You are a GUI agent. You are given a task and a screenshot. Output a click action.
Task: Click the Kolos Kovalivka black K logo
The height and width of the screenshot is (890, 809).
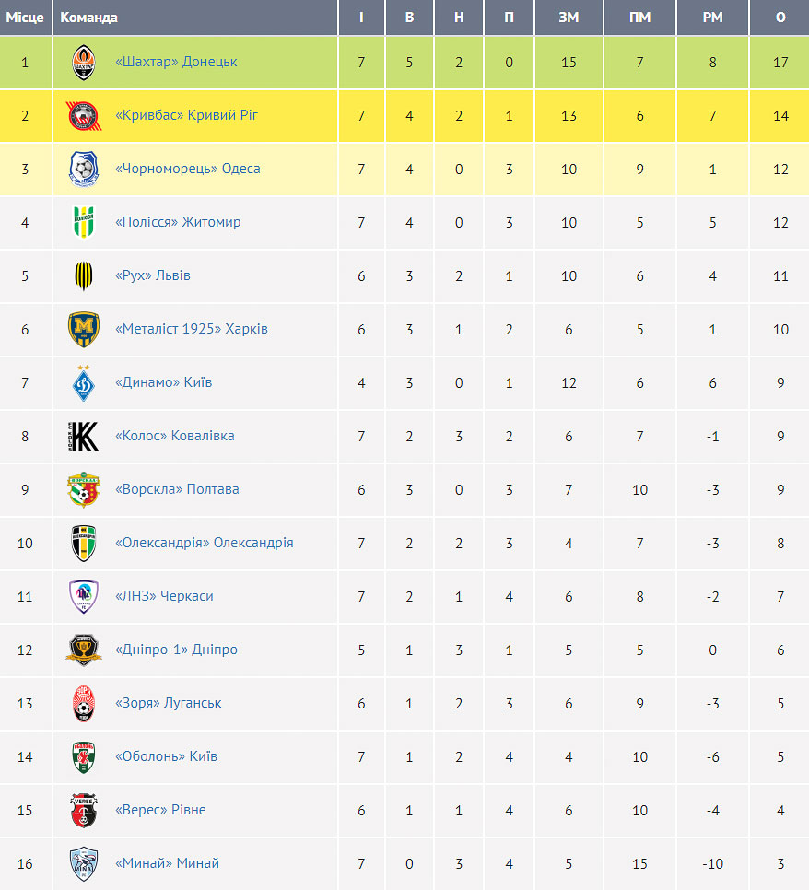click(84, 437)
